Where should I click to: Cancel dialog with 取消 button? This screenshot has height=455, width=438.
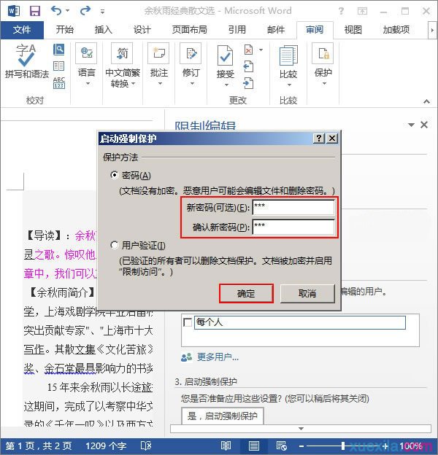tap(307, 294)
